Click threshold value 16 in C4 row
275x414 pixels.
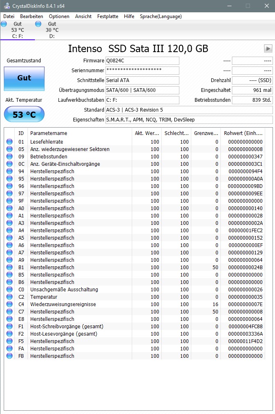point(215,304)
